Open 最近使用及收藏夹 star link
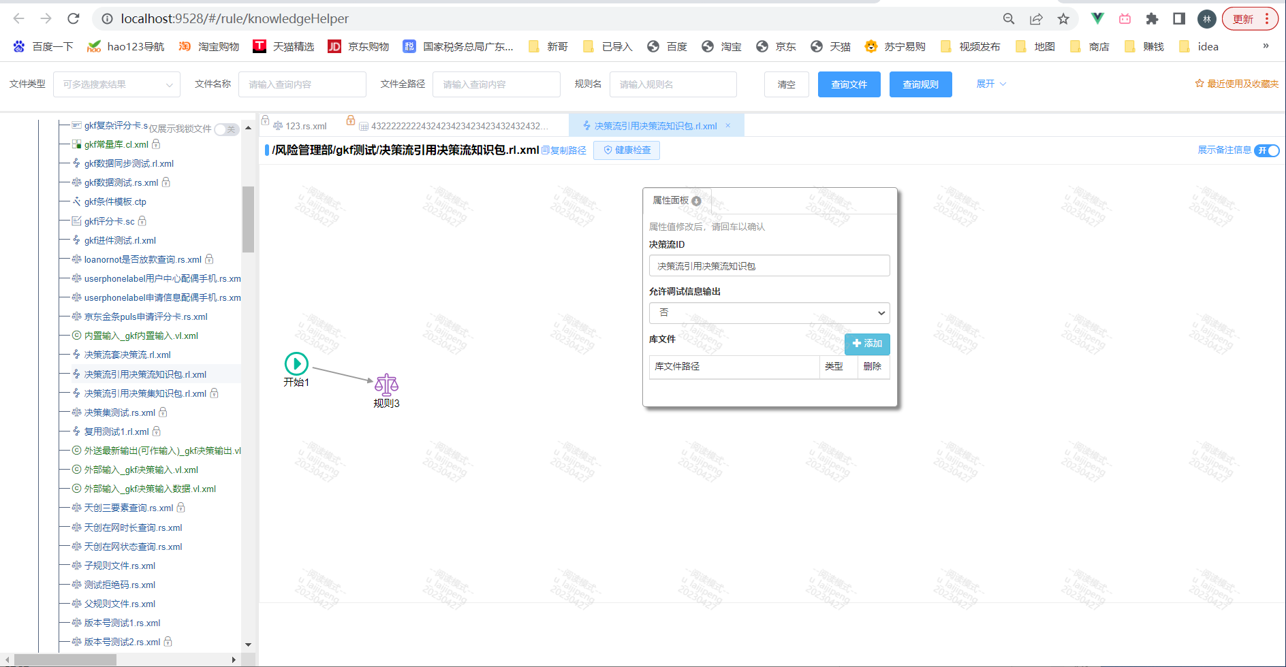This screenshot has width=1286, height=667. 1237,84
